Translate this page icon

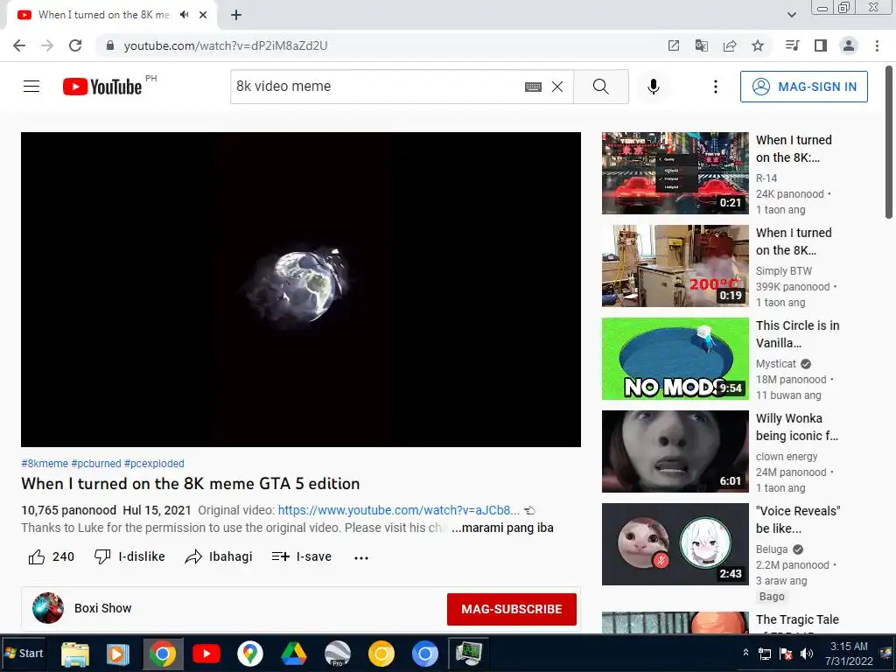coord(702,45)
